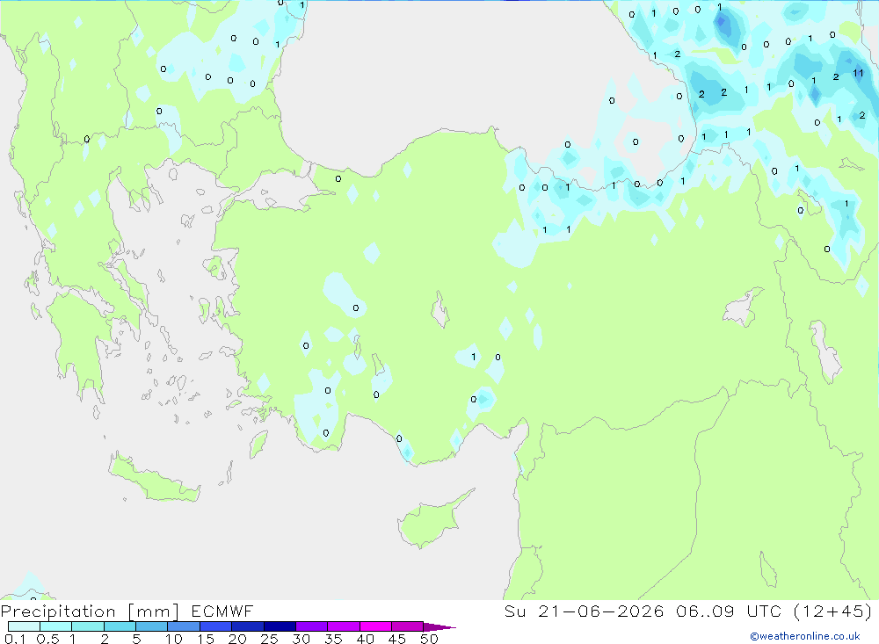This screenshot has width=879, height=644.
Task: Click the '0.5' legend scale label
Action: (47, 639)
